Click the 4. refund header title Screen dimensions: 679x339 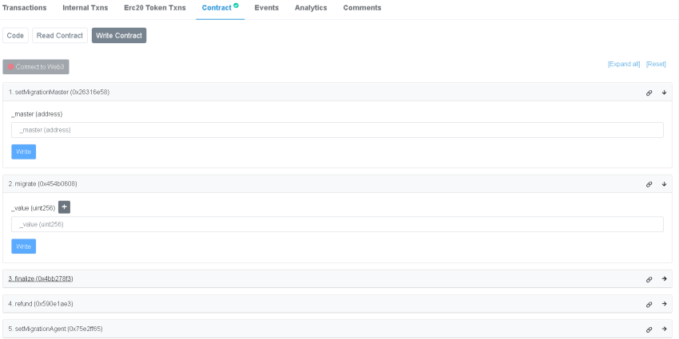41,304
